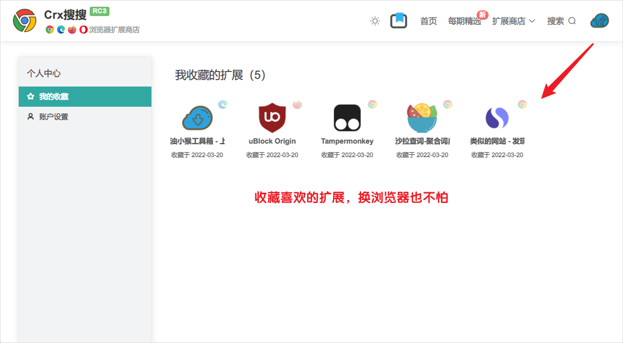The height and width of the screenshot is (343, 623).
Task: Click the 新 badge on 每期精选
Action: 482,15
